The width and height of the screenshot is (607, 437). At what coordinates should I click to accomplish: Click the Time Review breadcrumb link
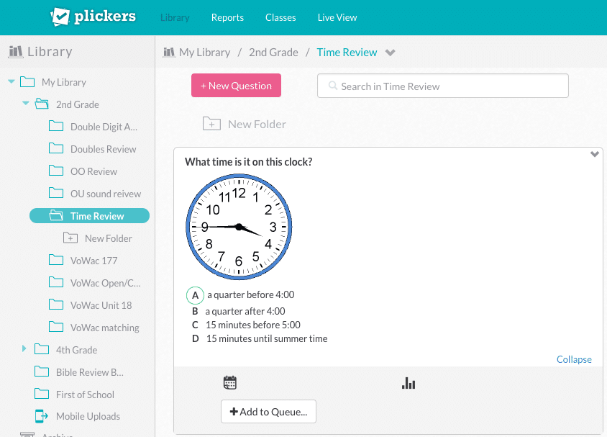347,53
